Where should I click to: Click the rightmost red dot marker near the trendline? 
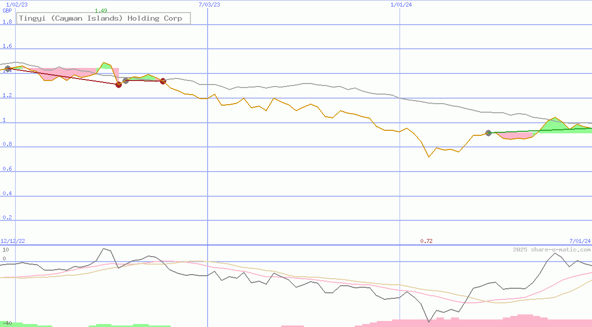(x=163, y=80)
